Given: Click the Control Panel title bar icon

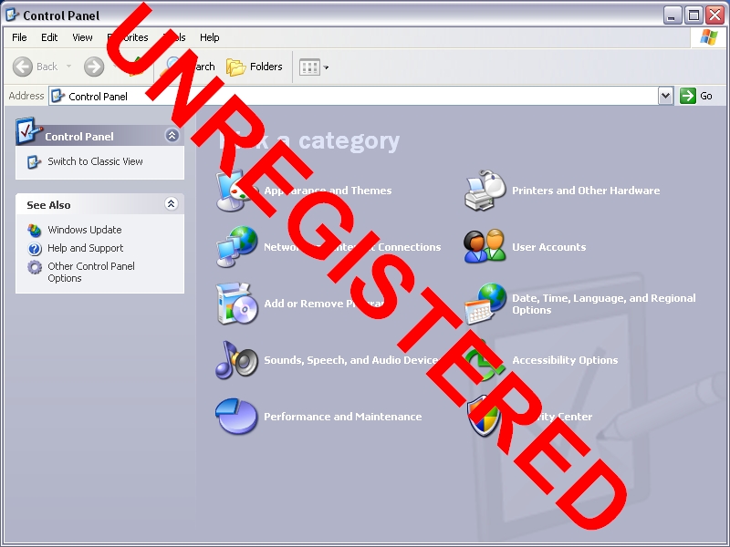Looking at the screenshot, I should pos(12,15).
